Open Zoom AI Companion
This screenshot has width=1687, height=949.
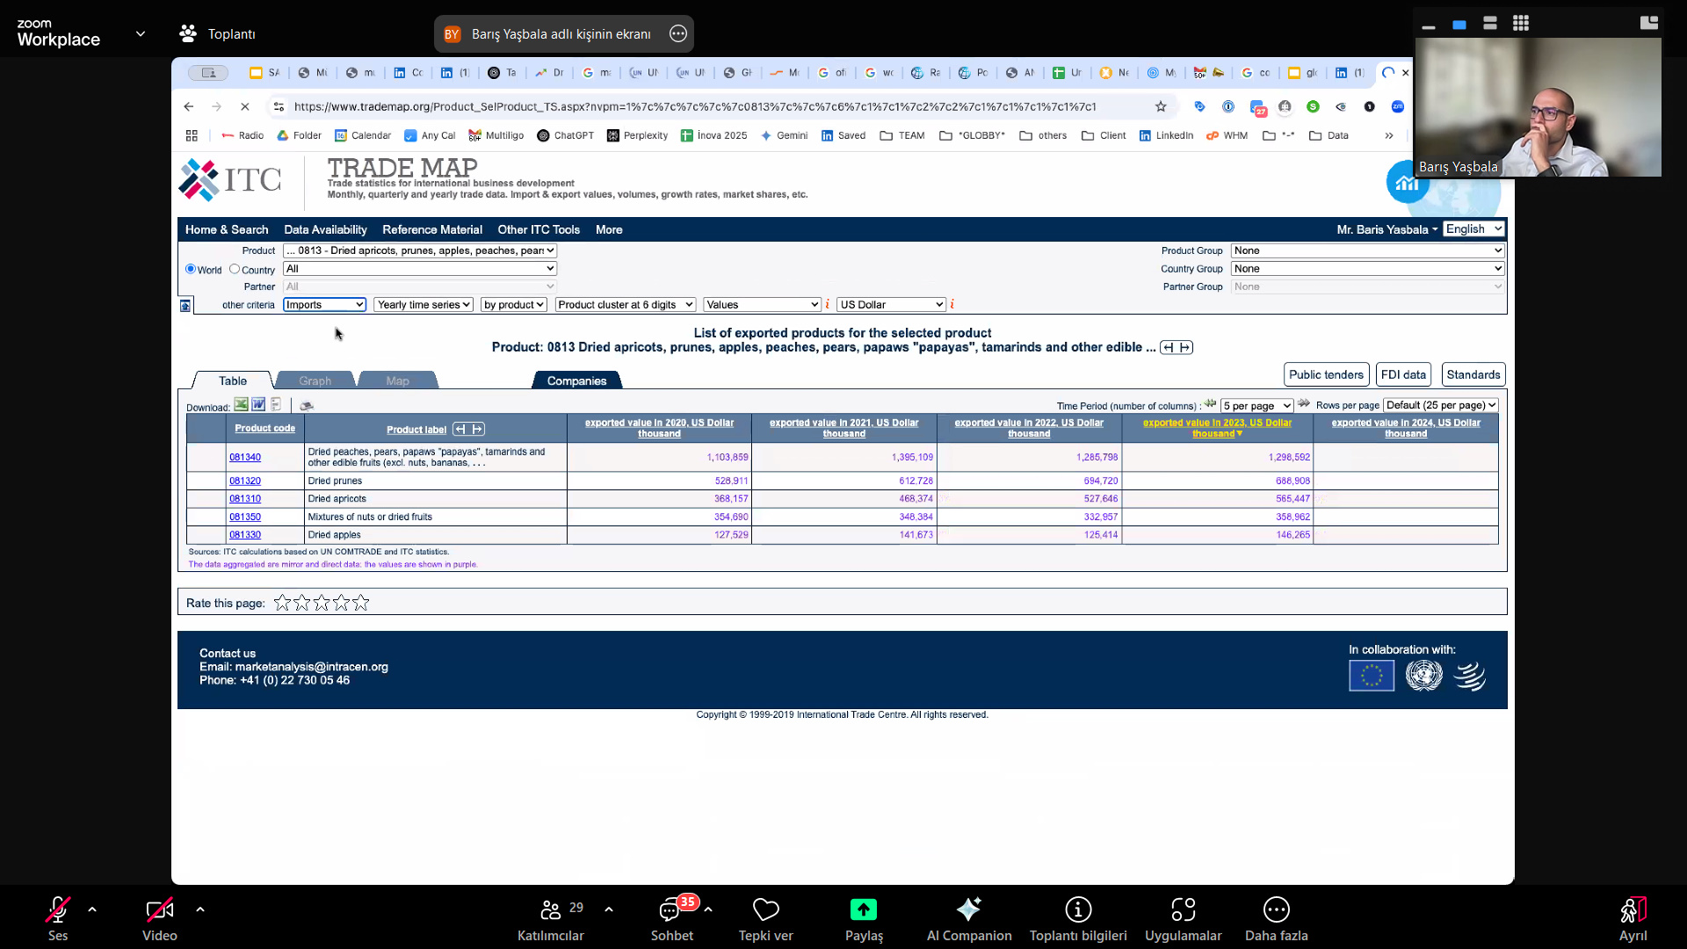pos(968,918)
